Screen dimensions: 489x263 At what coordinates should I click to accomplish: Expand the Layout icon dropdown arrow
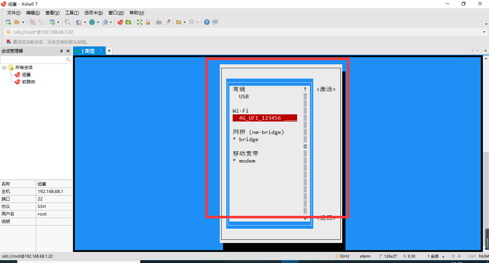click(197, 22)
